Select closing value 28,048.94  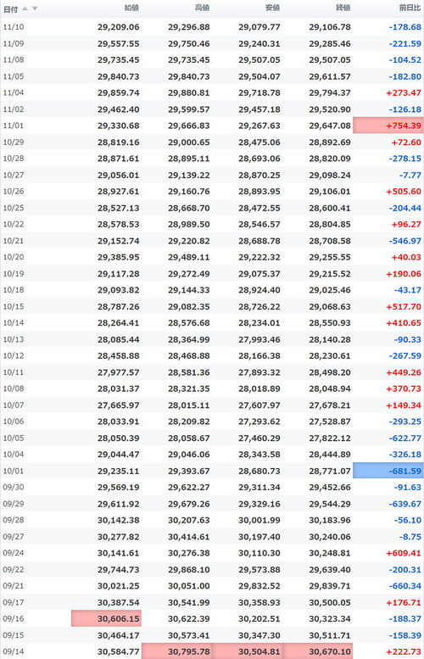(x=330, y=388)
